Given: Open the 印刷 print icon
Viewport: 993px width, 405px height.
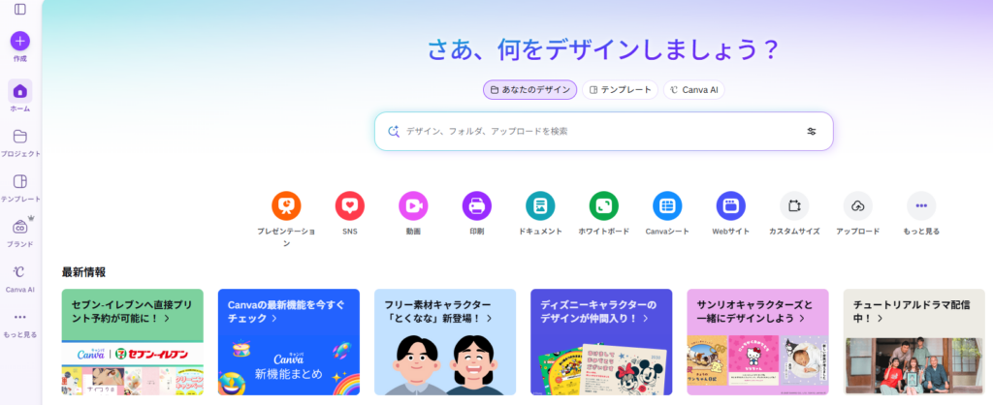Looking at the screenshot, I should [477, 205].
